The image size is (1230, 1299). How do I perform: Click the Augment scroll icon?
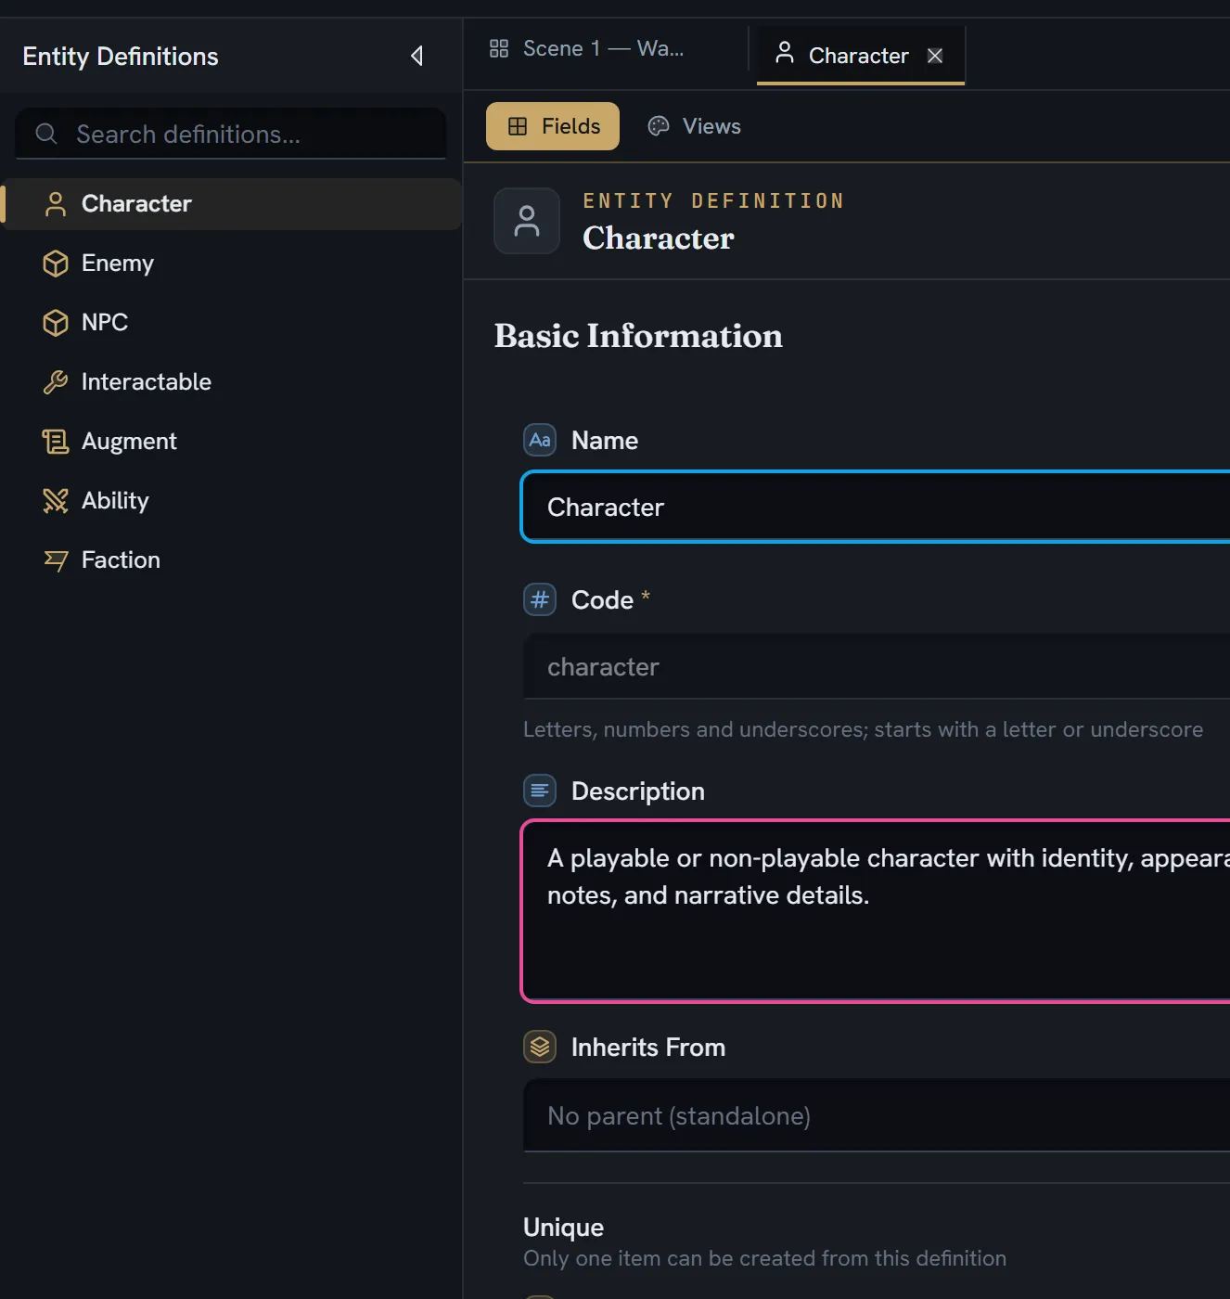point(56,442)
